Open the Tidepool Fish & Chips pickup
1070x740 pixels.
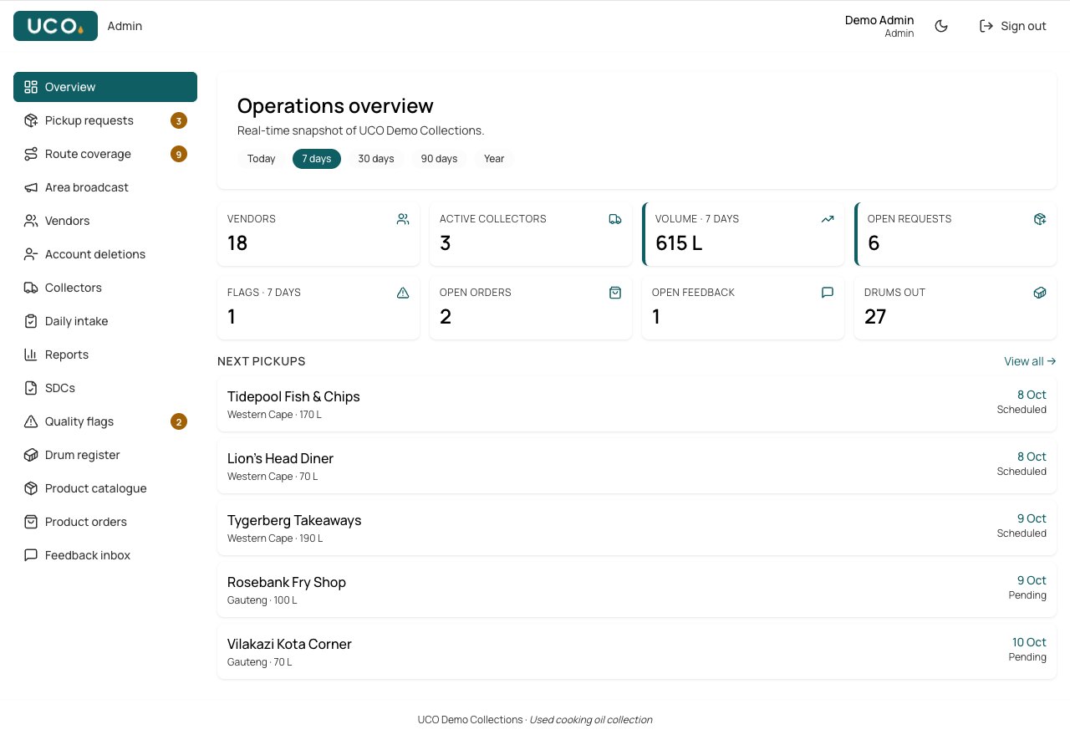coord(637,404)
